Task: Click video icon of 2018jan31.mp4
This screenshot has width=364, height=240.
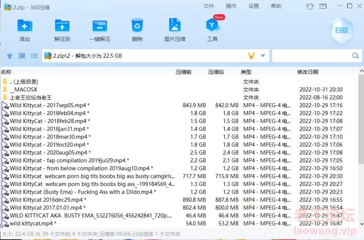Action: pyautogui.click(x=5, y=129)
